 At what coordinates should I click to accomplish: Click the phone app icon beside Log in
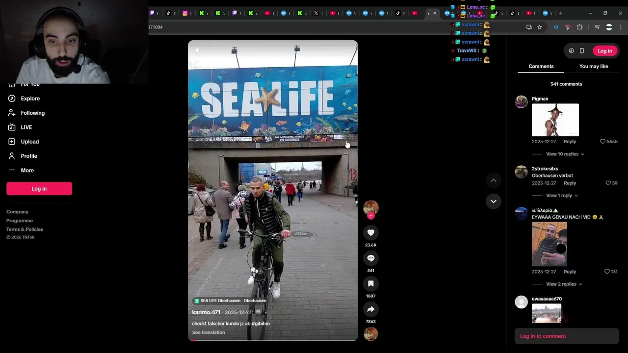coord(582,51)
